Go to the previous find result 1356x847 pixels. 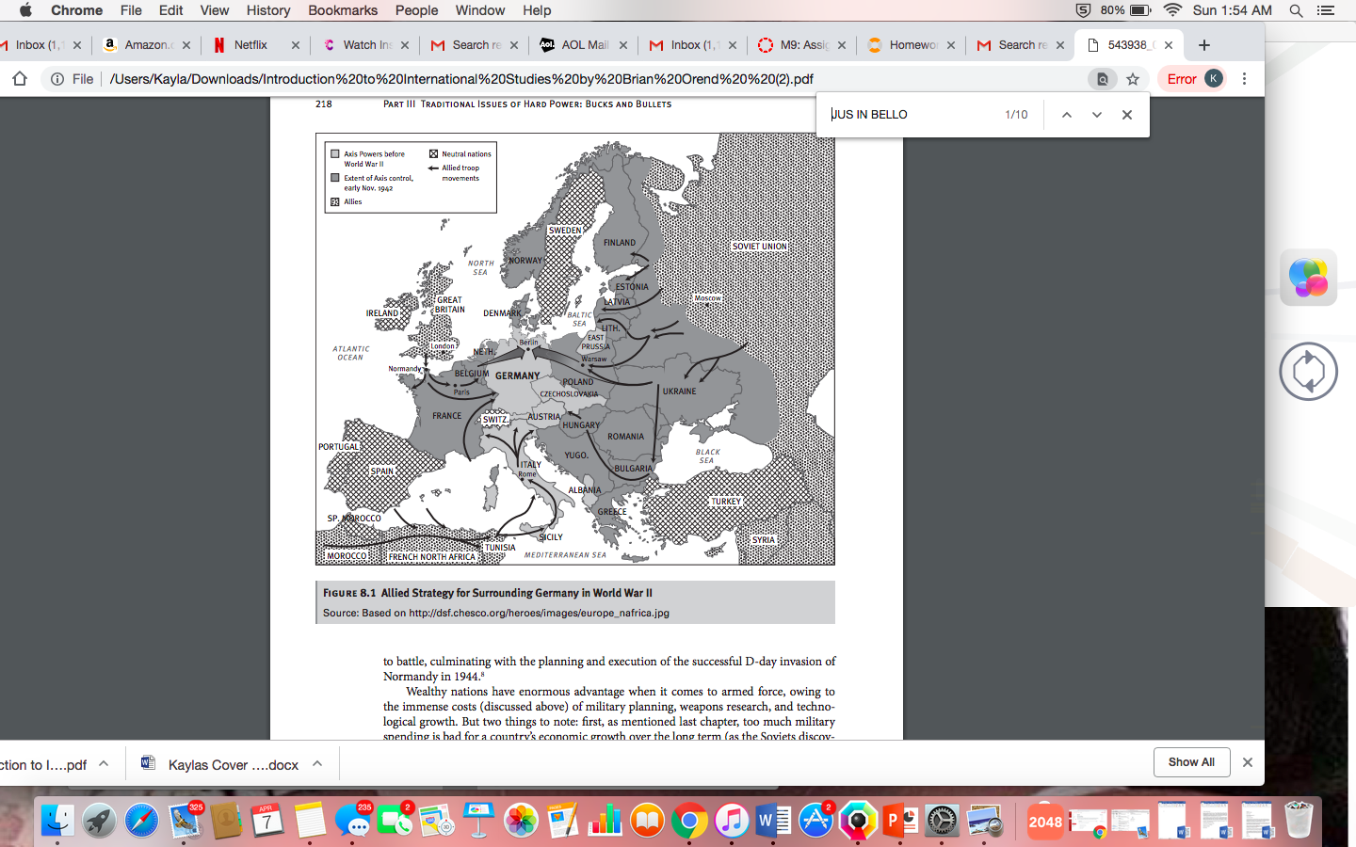tap(1066, 115)
